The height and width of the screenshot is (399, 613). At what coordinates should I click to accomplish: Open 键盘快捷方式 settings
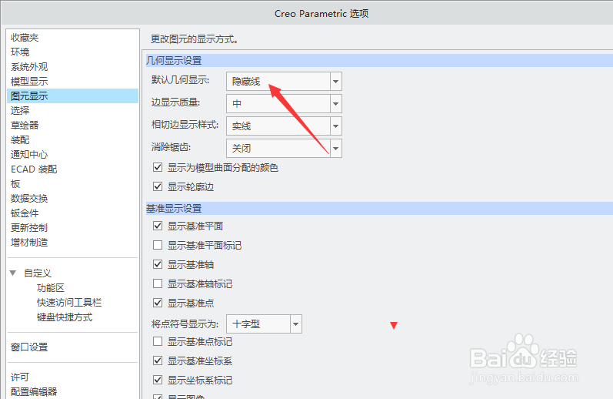point(65,317)
